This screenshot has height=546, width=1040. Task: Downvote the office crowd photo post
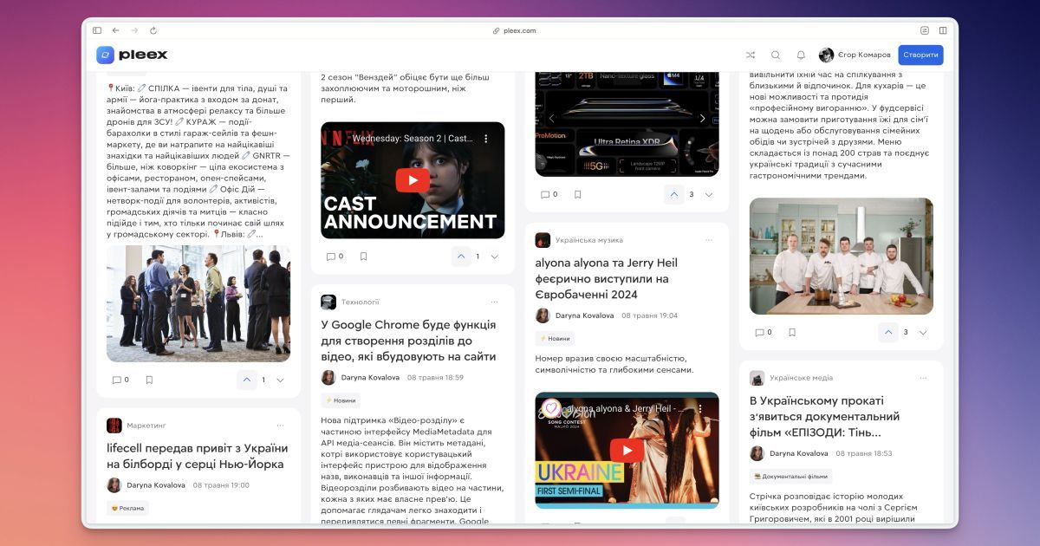point(280,380)
